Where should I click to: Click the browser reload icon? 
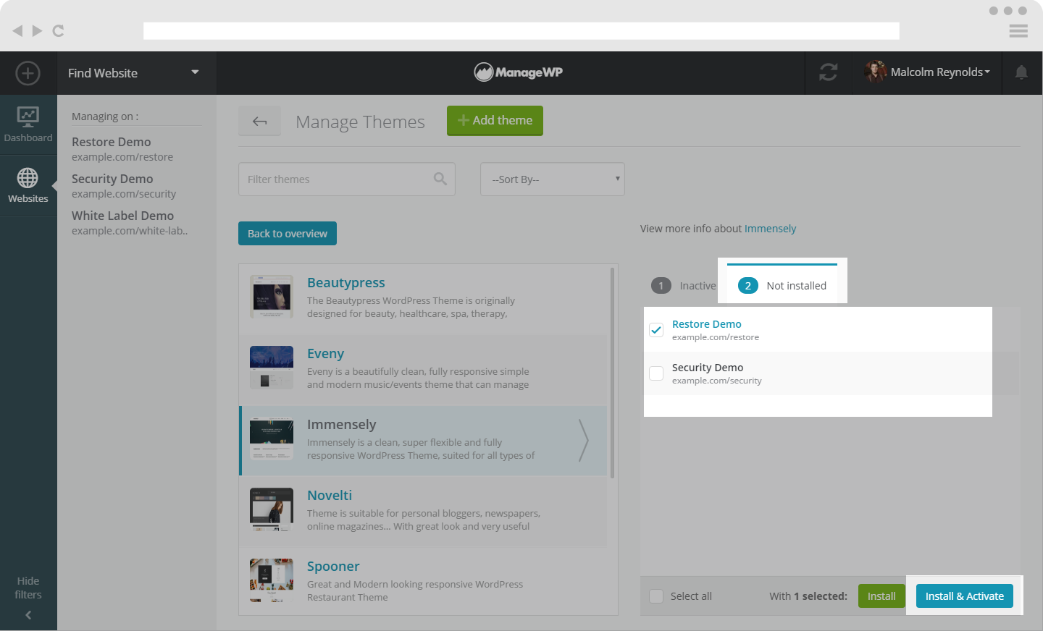[59, 30]
